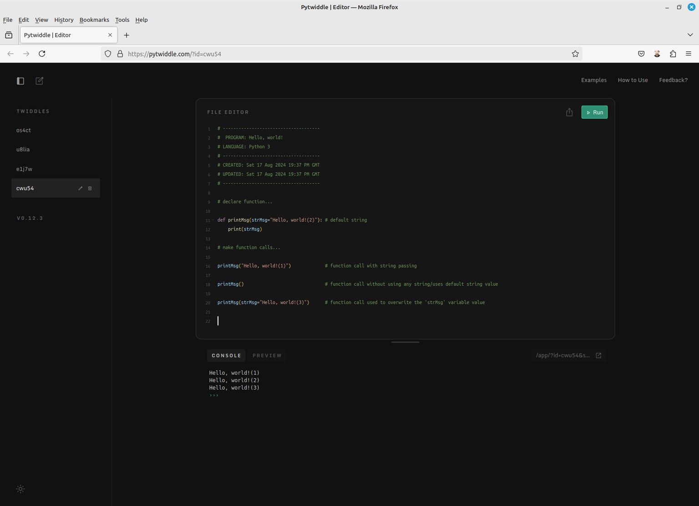
Task: Open the Feedback? link
Action: point(673,80)
